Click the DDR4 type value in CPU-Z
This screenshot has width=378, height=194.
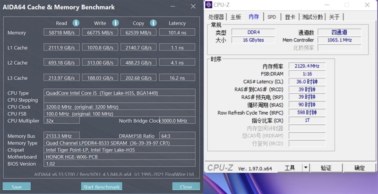pos(253,32)
